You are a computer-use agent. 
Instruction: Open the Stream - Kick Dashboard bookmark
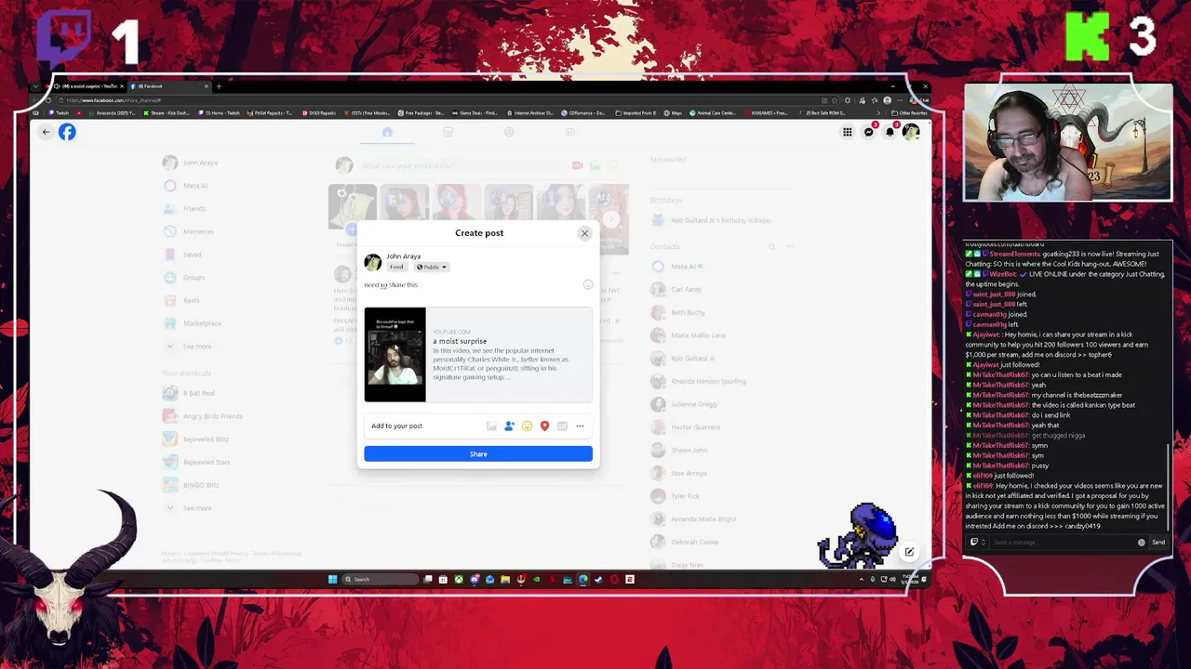click(166, 112)
